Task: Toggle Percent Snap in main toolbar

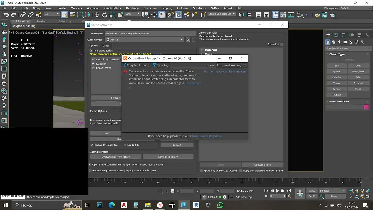Action: [x=186, y=15]
